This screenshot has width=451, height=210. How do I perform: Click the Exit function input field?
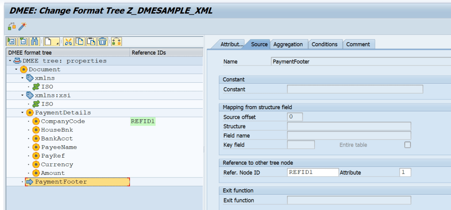349,200
